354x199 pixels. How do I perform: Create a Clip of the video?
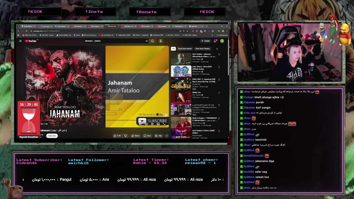158,136
